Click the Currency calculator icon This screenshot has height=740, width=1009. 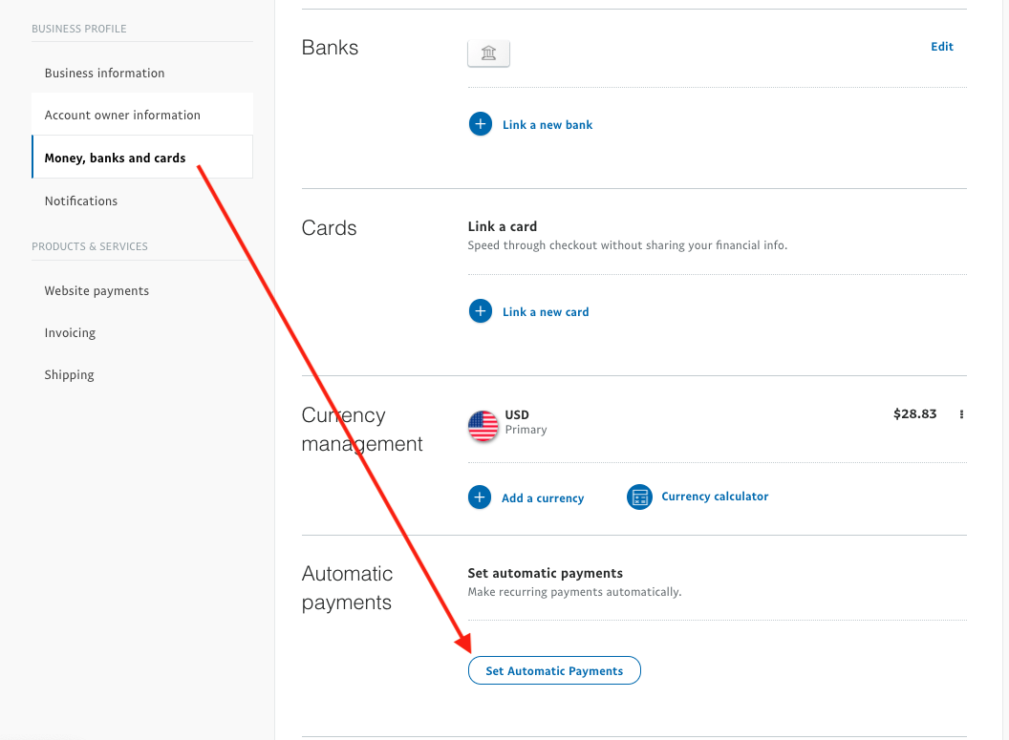(x=639, y=497)
